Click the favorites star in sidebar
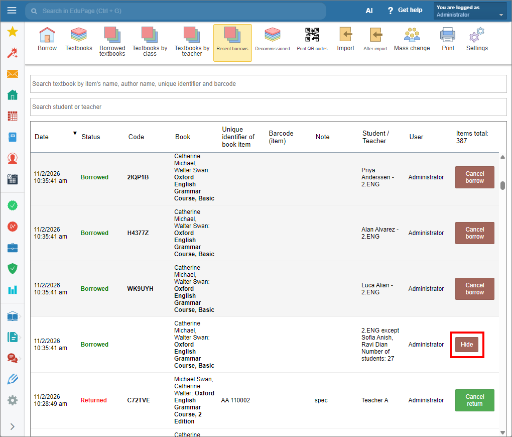This screenshot has height=437, width=512. 13,32
